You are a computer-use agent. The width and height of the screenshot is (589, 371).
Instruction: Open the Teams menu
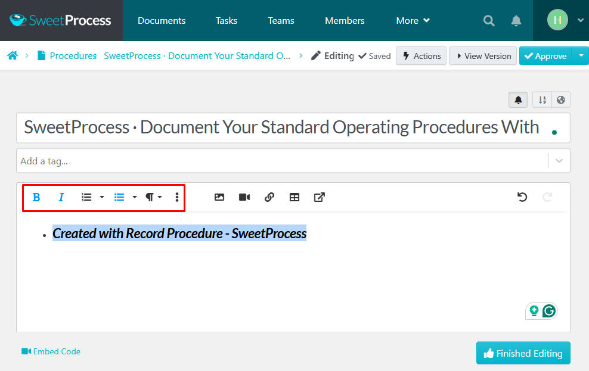pyautogui.click(x=281, y=21)
